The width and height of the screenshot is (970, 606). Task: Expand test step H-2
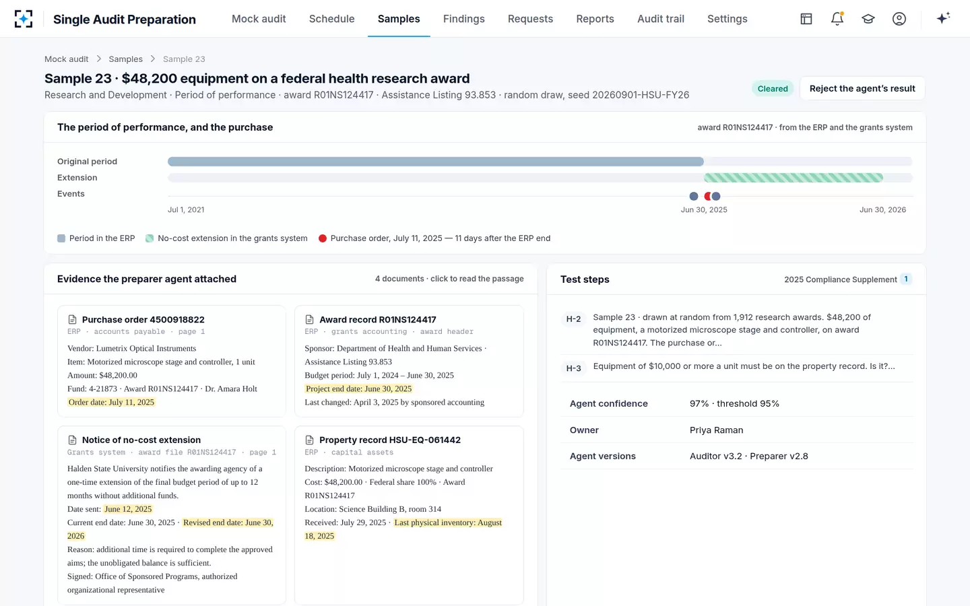[x=737, y=330]
